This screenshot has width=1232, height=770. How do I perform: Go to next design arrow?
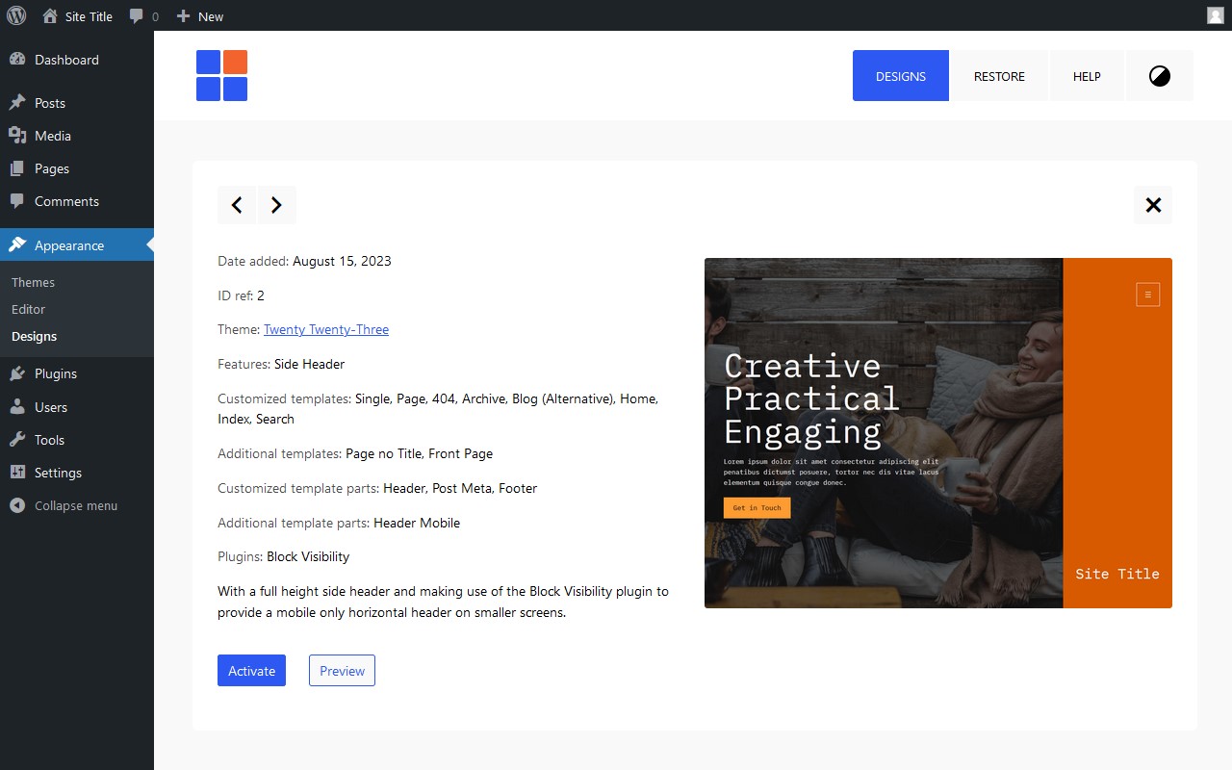(276, 205)
